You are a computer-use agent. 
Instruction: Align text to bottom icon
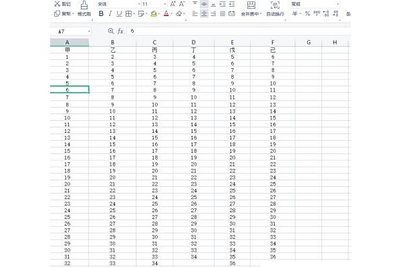pos(213,4)
